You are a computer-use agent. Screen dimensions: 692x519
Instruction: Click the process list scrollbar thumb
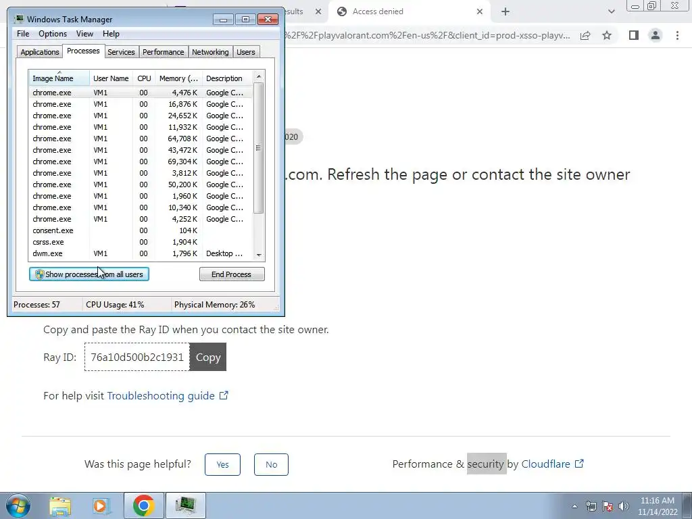coord(259,148)
